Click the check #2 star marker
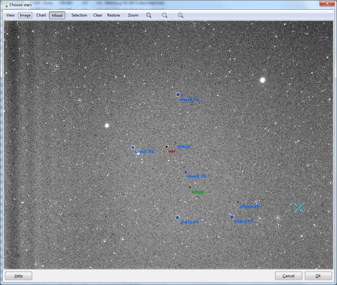337x285 pixels. (x=178, y=95)
